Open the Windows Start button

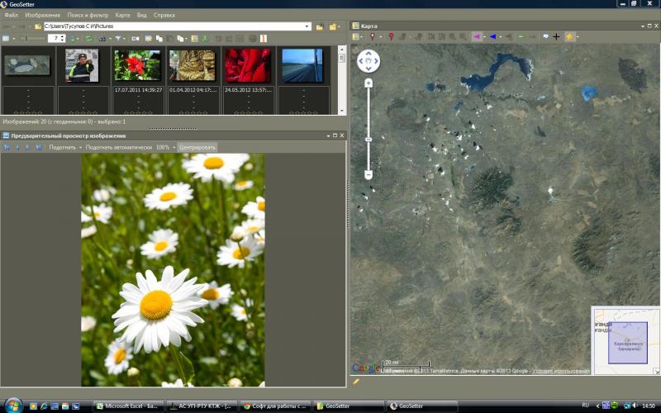(13, 406)
